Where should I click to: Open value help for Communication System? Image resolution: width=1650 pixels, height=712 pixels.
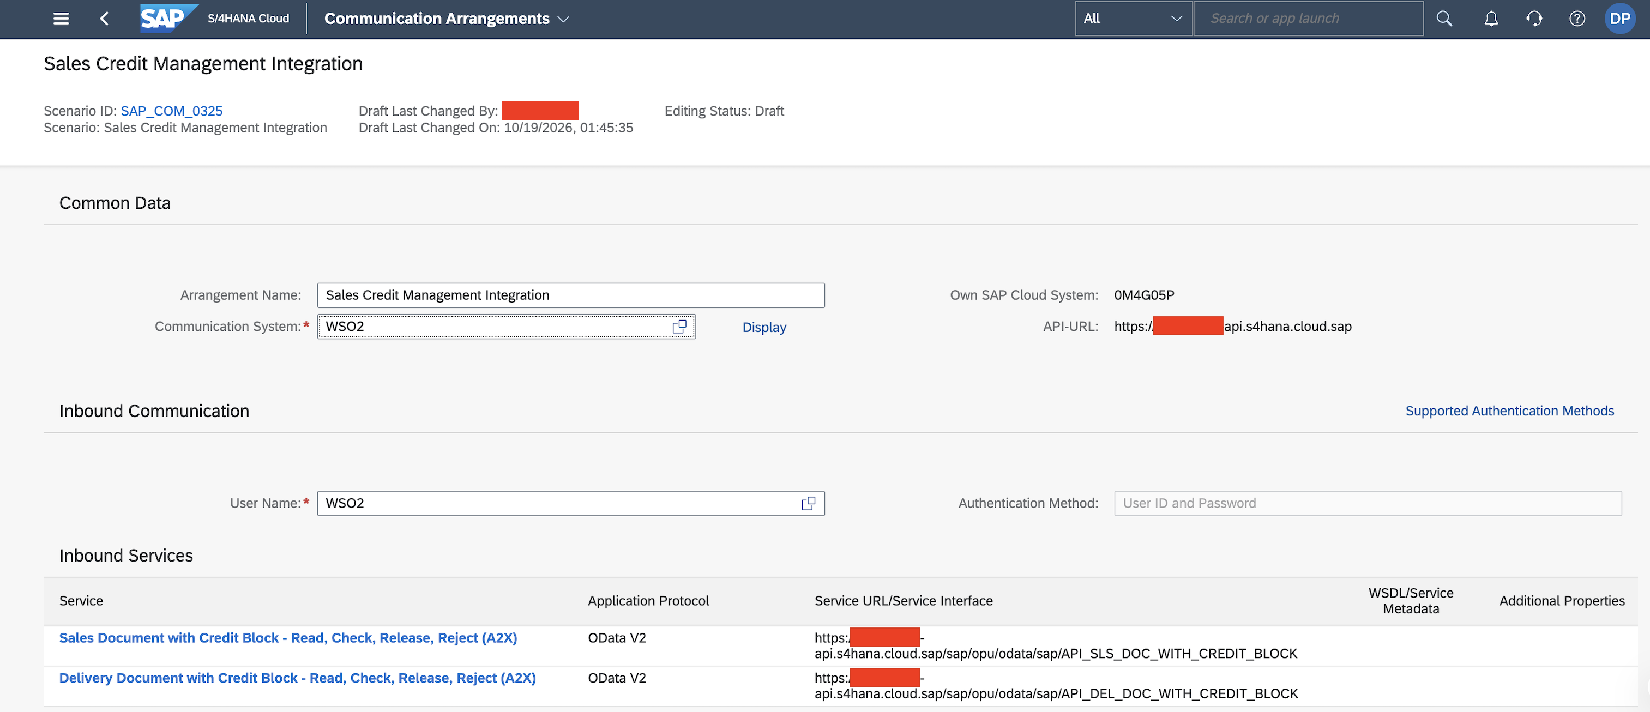tap(679, 327)
